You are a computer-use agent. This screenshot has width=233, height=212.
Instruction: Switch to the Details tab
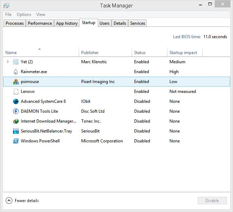tap(120, 23)
